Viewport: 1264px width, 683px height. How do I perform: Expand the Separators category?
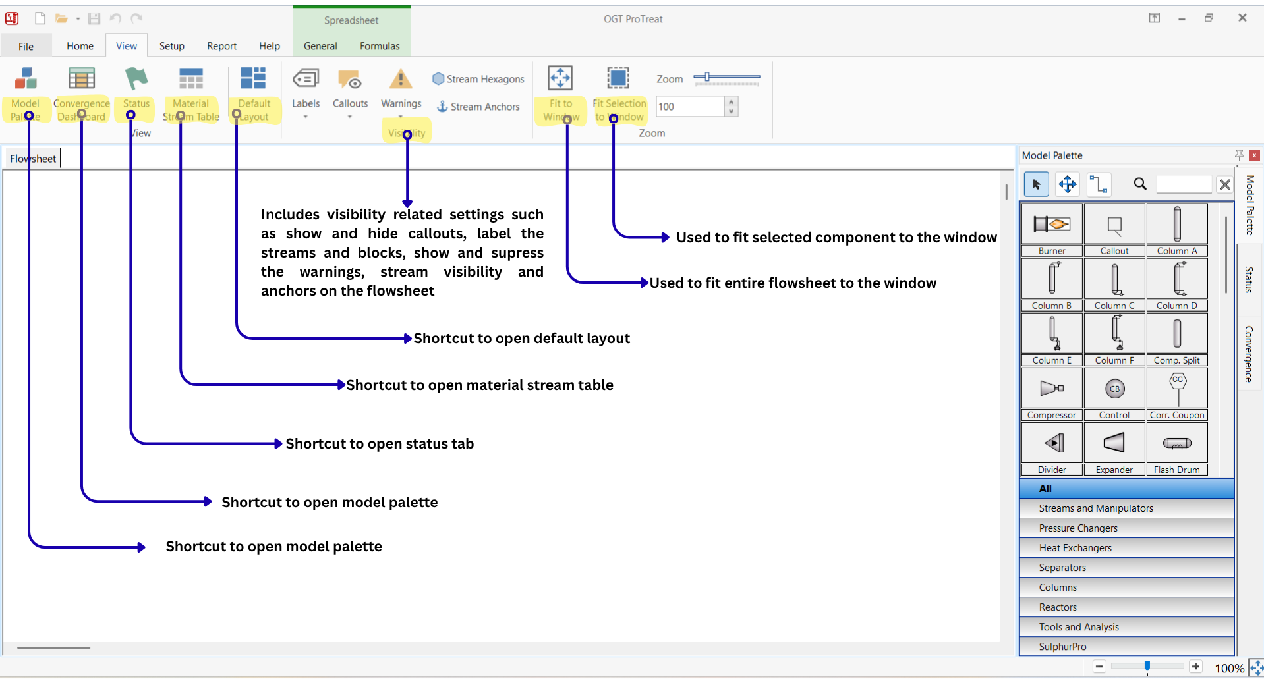(x=1126, y=568)
